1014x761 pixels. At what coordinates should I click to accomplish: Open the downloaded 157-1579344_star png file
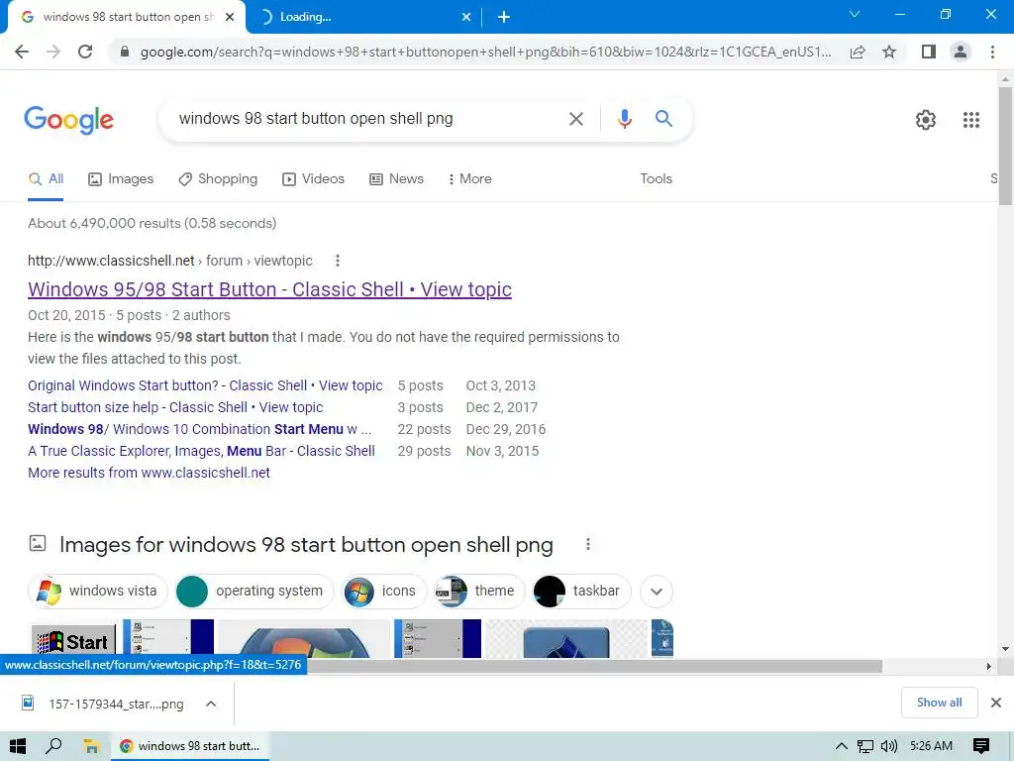(103, 705)
